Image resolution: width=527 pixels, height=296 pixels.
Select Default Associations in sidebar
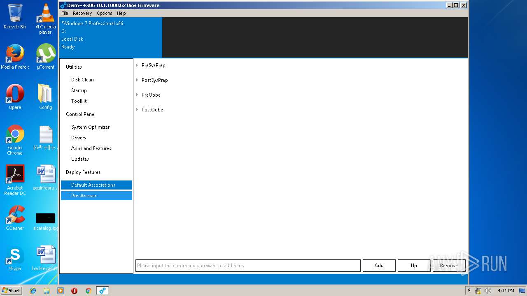(x=96, y=185)
